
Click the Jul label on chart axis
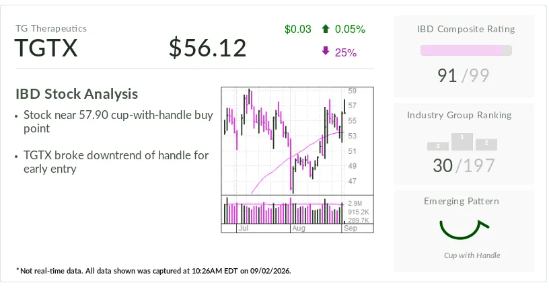[244, 229]
